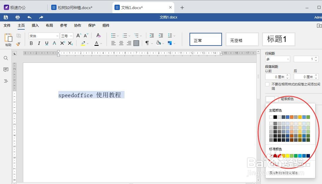
Task: Open the font size dropdown
Action: tap(71, 36)
